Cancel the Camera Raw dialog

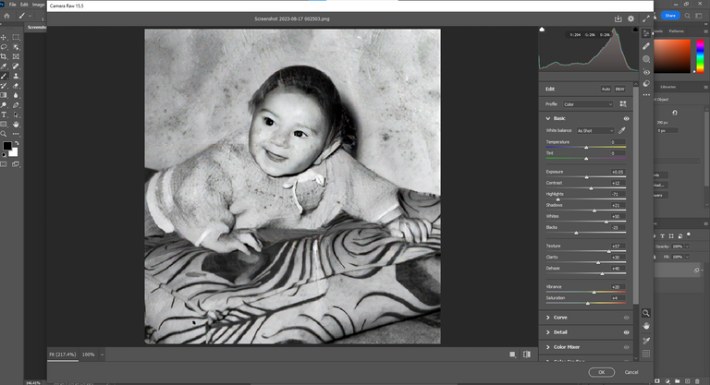pos(631,372)
